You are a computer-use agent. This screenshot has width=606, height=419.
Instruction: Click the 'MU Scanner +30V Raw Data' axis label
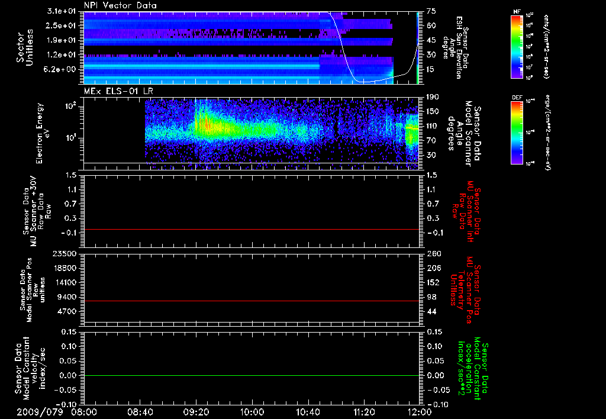coord(37,212)
